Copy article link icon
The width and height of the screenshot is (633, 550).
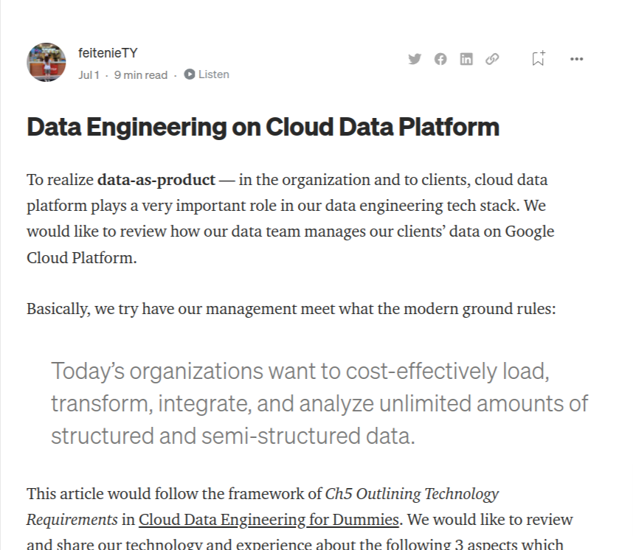[x=492, y=59]
